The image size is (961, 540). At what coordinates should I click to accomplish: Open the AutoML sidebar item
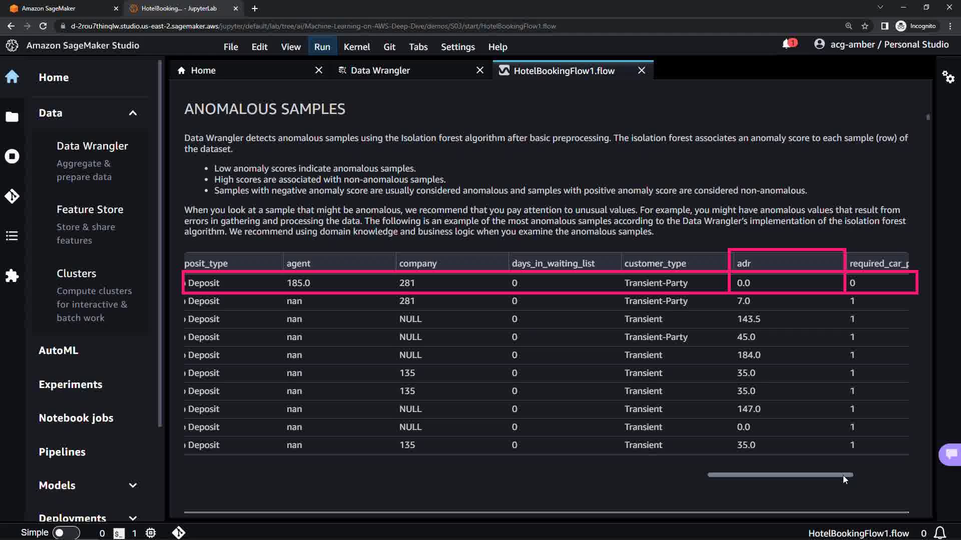coord(58,350)
